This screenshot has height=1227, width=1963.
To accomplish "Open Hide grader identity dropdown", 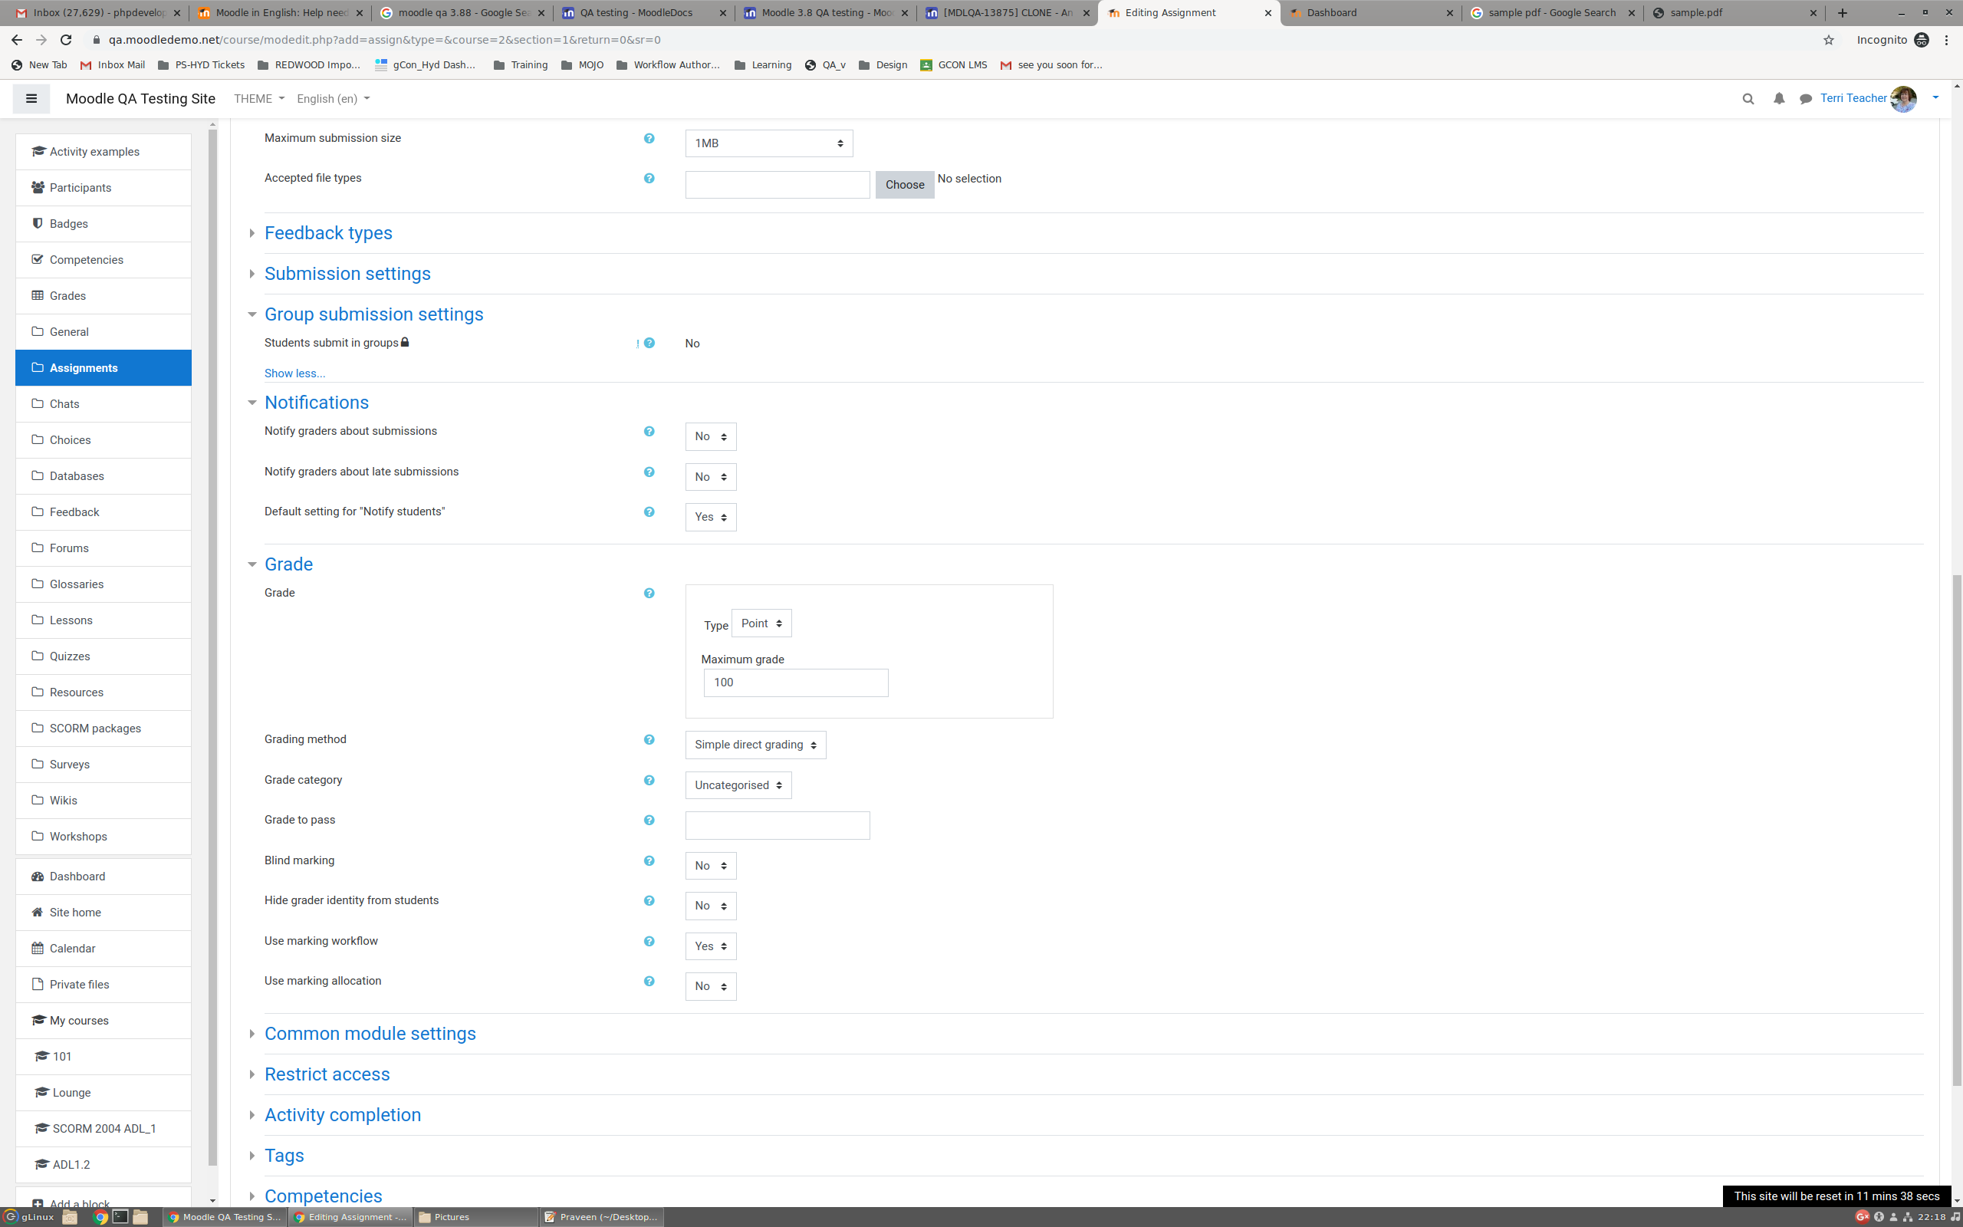I will [x=711, y=906].
